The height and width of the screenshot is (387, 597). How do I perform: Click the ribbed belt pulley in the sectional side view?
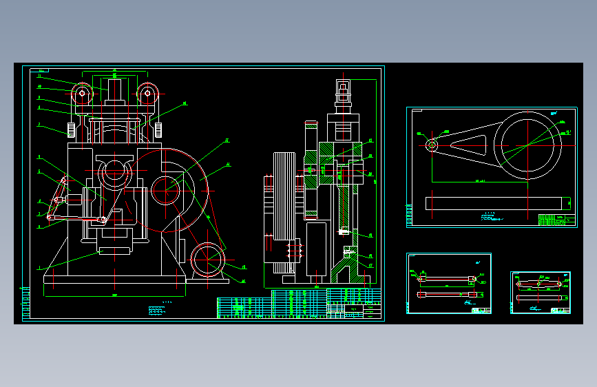(x=284, y=196)
